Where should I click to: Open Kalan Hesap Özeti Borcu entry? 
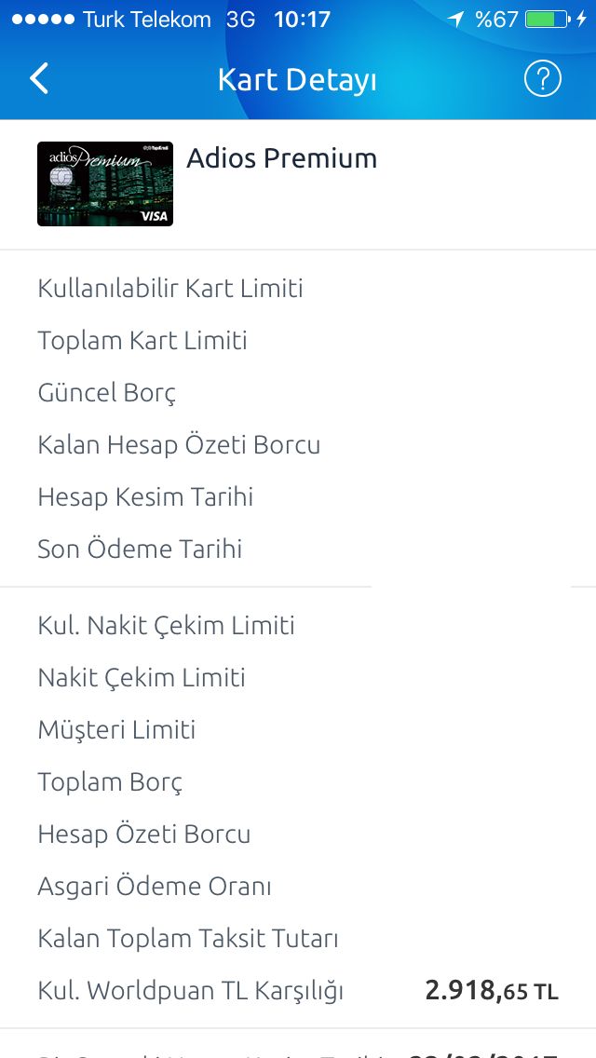click(x=298, y=444)
